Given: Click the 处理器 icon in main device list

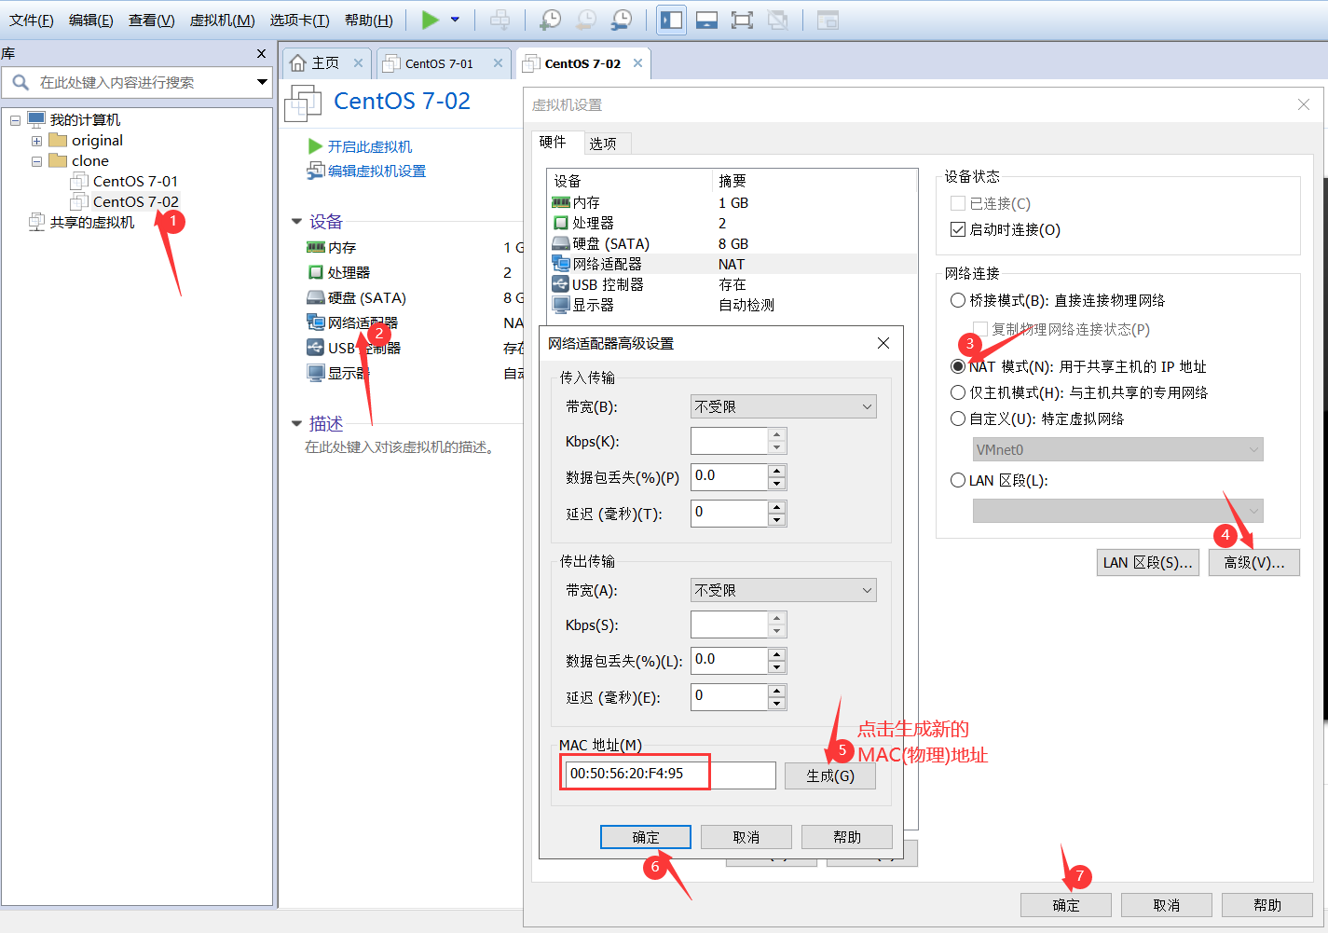Looking at the screenshot, I should coord(316,272).
